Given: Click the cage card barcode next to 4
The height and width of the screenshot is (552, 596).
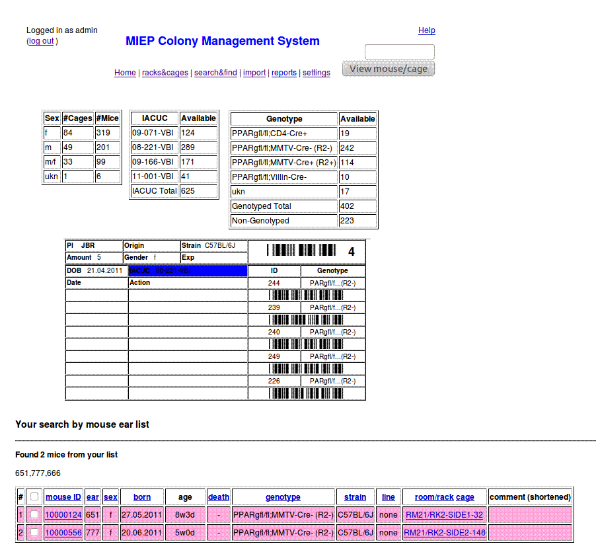Looking at the screenshot, I should [301, 250].
